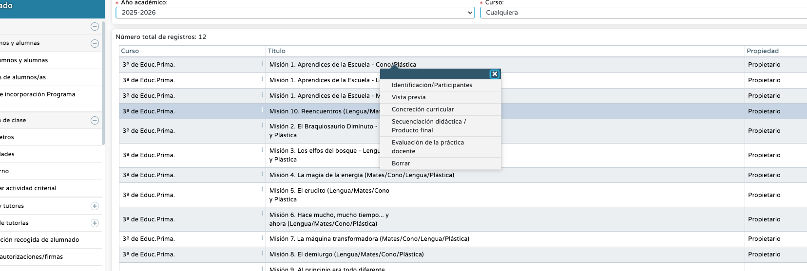Screen dimensions: 807x271
Task: Expand the 'de tutorías' sidebar section
Action: point(95,223)
